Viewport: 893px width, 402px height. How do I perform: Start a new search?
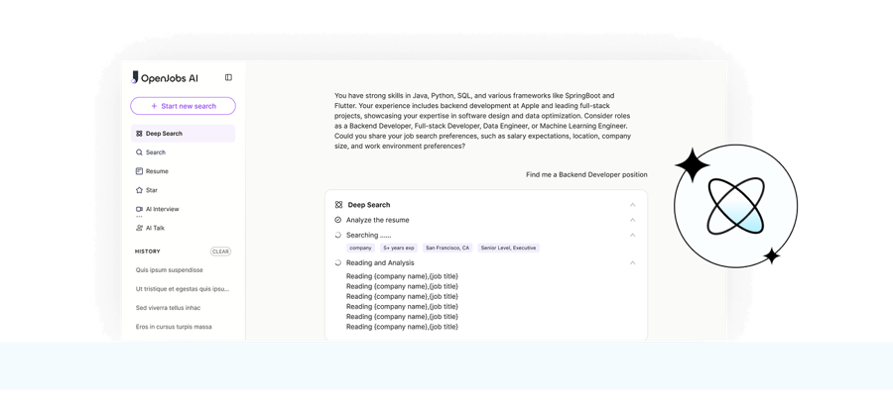tap(183, 106)
